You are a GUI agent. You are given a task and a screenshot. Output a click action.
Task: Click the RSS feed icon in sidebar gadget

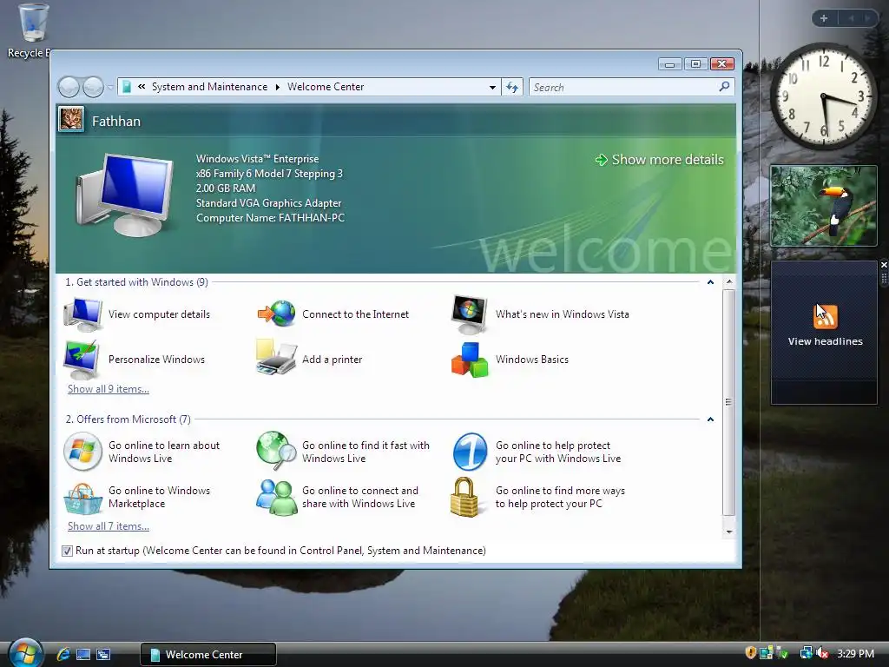click(826, 316)
